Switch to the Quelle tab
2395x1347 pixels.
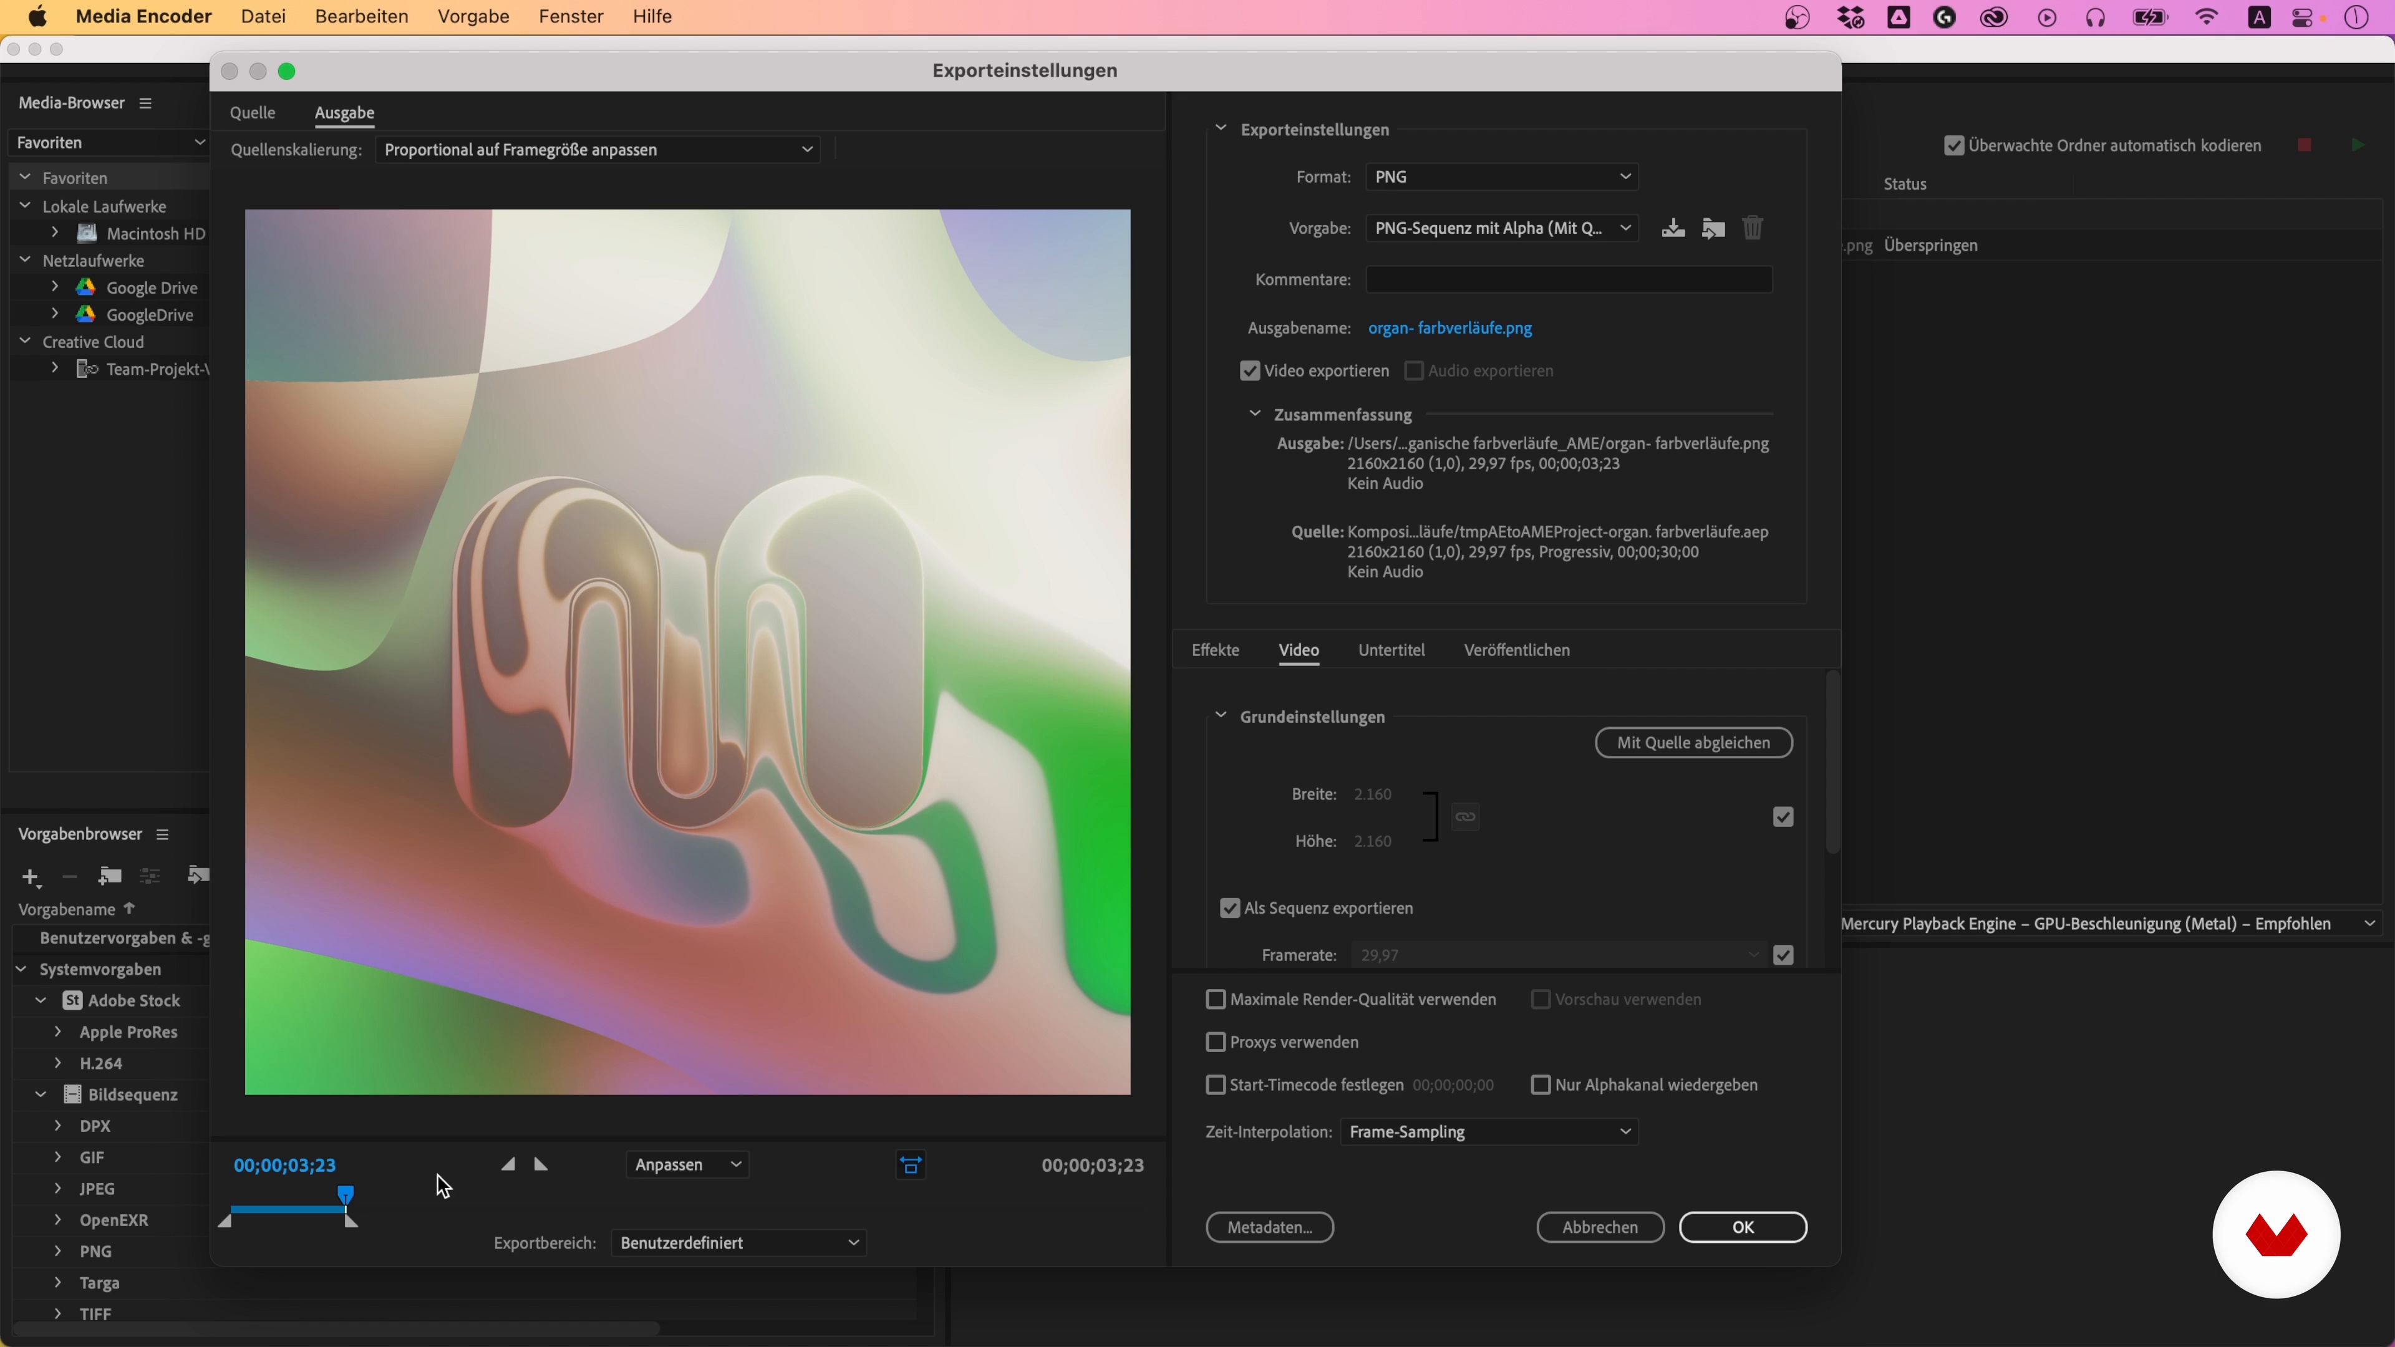click(x=252, y=112)
